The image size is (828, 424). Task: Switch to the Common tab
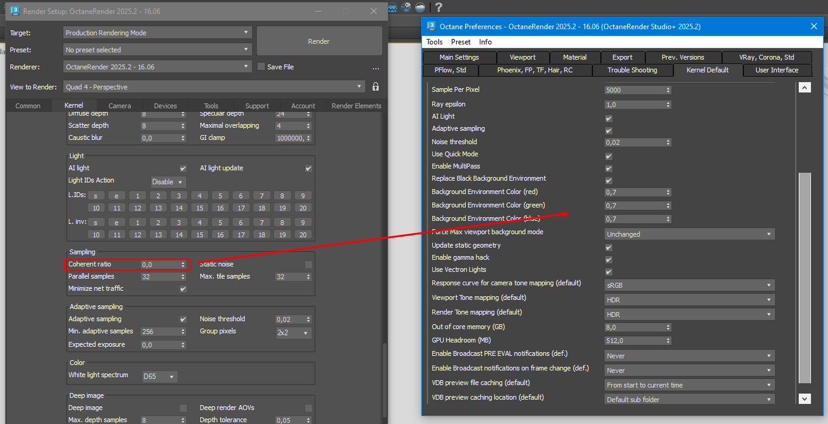tap(28, 106)
